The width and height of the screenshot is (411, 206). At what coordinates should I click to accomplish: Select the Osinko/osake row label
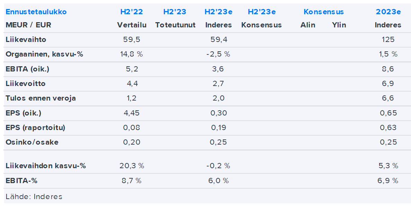point(32,142)
